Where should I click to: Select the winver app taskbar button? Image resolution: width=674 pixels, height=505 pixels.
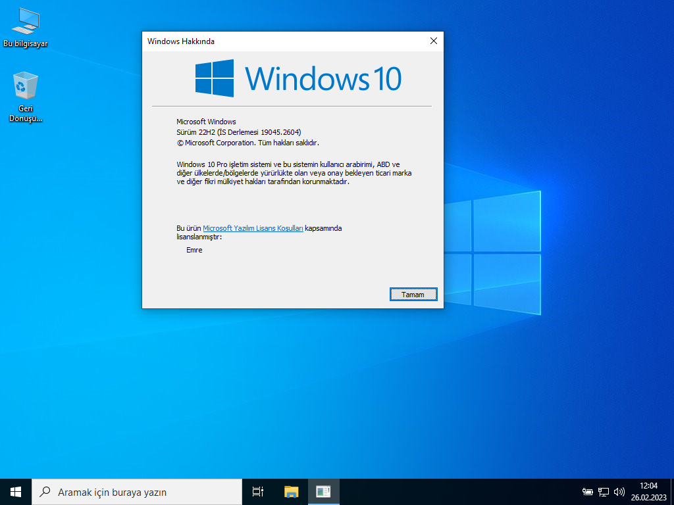click(x=324, y=492)
